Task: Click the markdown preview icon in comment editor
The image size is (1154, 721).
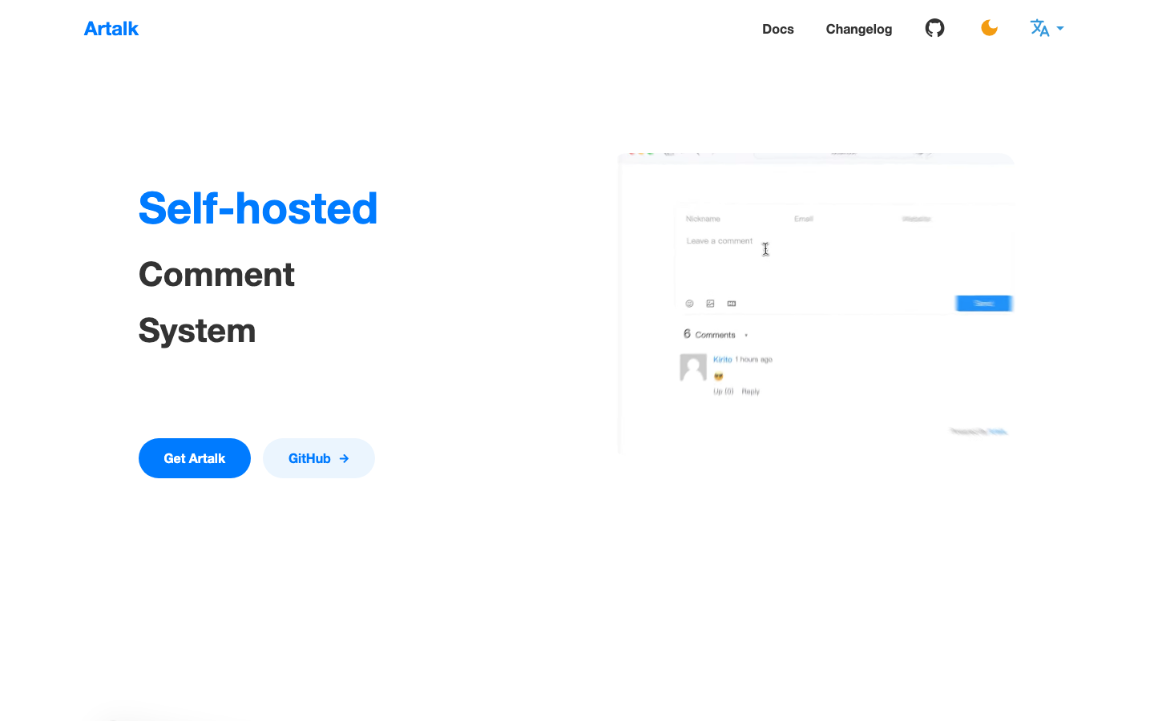Action: click(732, 304)
